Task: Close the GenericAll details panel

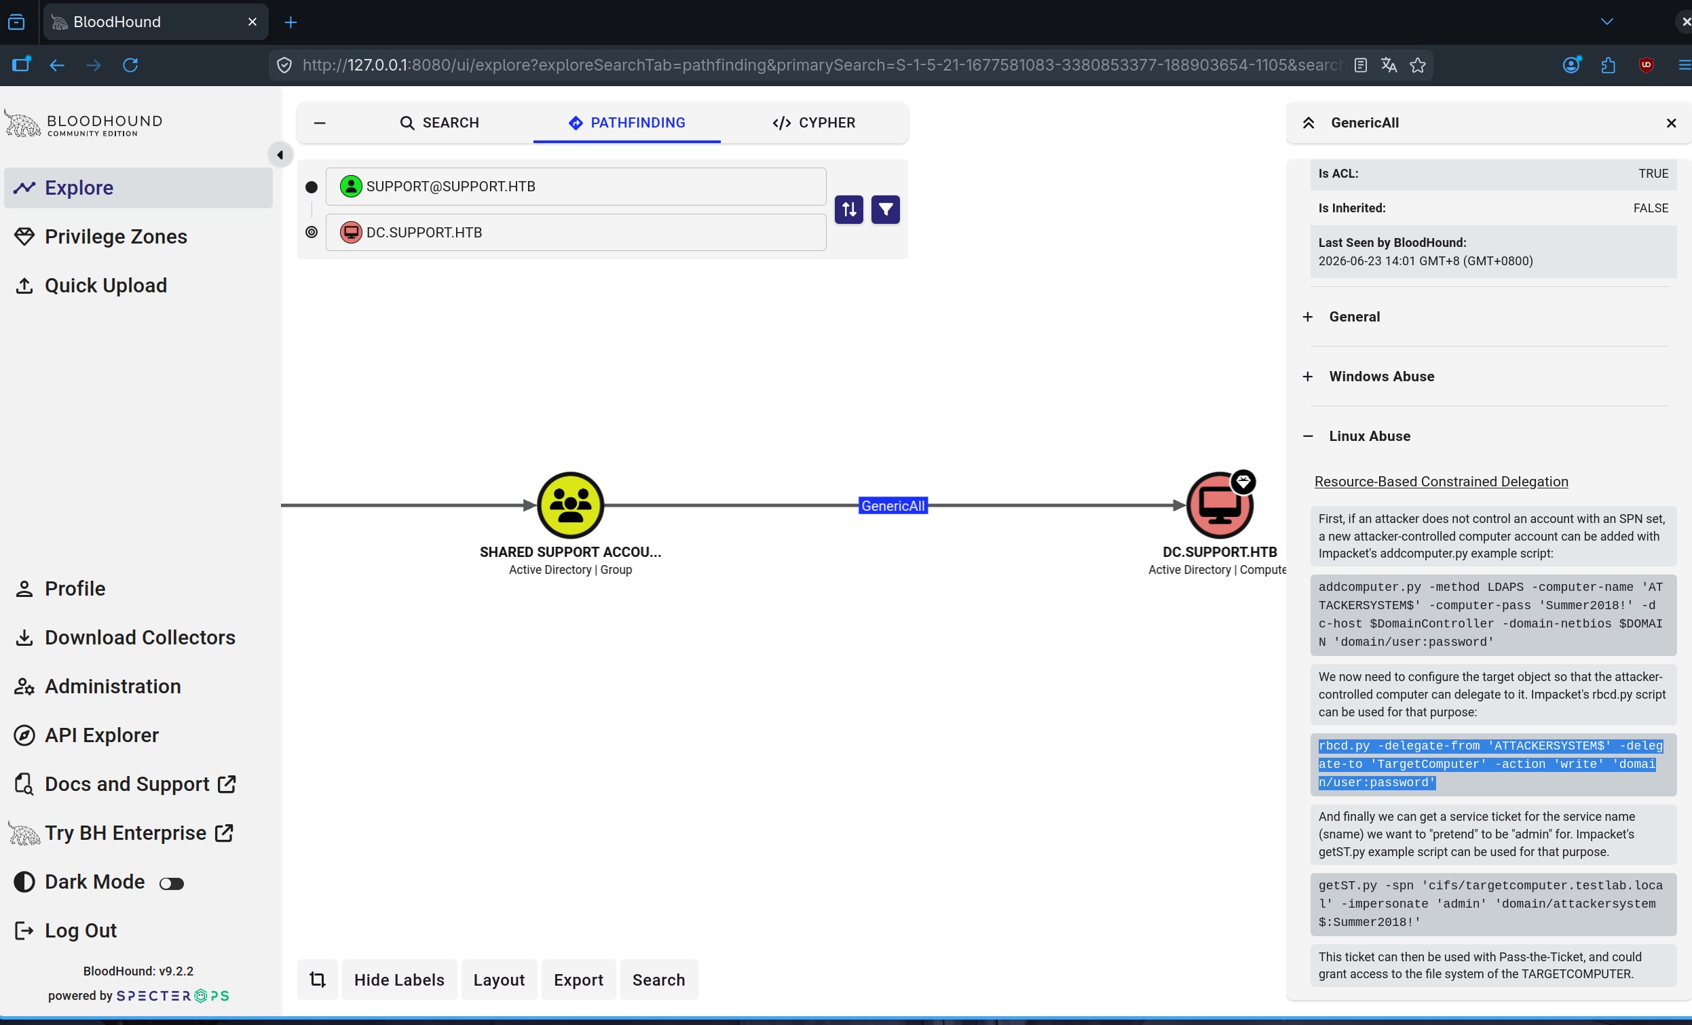Action: (1672, 123)
